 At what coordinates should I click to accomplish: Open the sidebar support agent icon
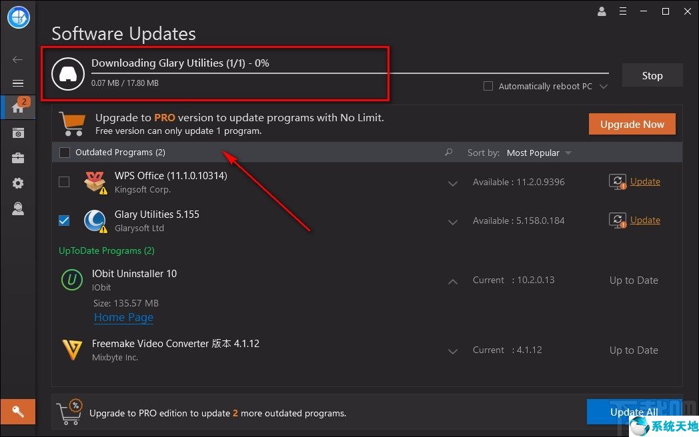[18, 209]
